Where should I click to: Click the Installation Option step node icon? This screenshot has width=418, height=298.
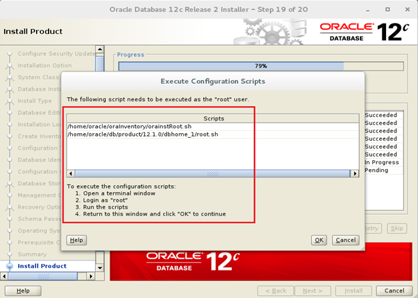pyautogui.click(x=10, y=66)
